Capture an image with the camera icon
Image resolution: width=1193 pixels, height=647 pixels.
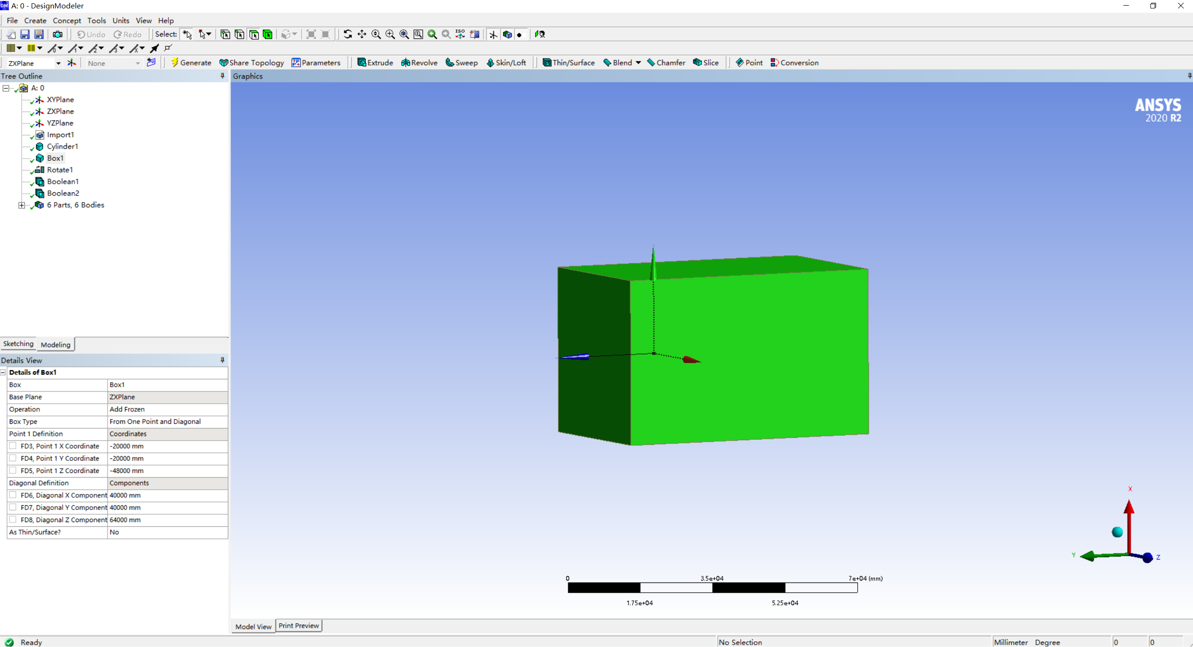(x=58, y=34)
